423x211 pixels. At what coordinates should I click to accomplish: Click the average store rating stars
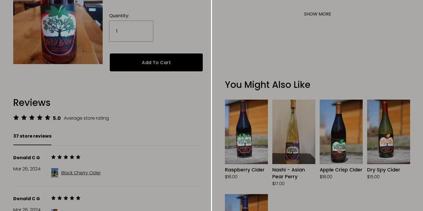pos(32,118)
